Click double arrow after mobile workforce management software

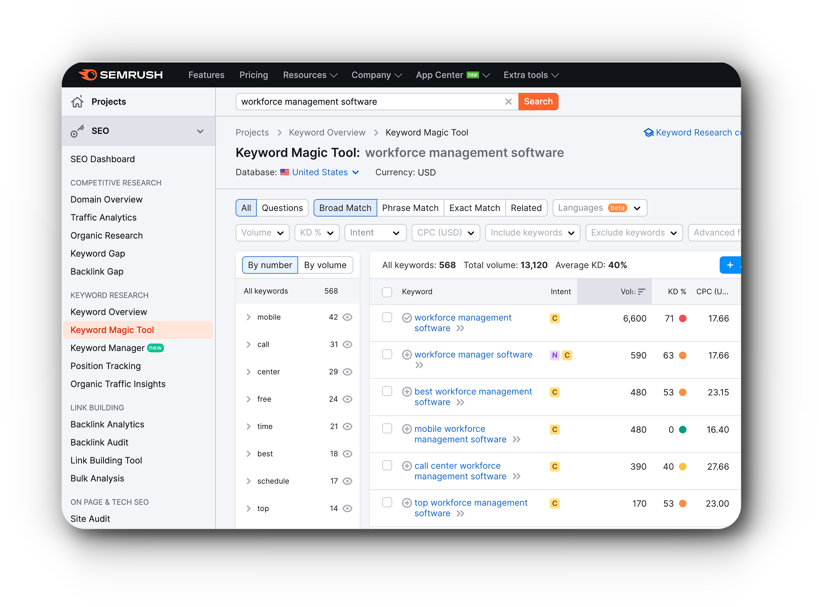517,440
